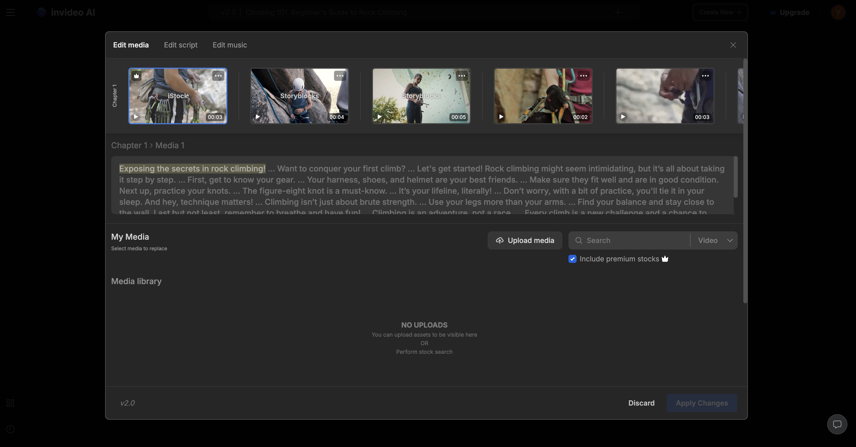
Task: Click the crown icon on first video clip
Action: [136, 75]
